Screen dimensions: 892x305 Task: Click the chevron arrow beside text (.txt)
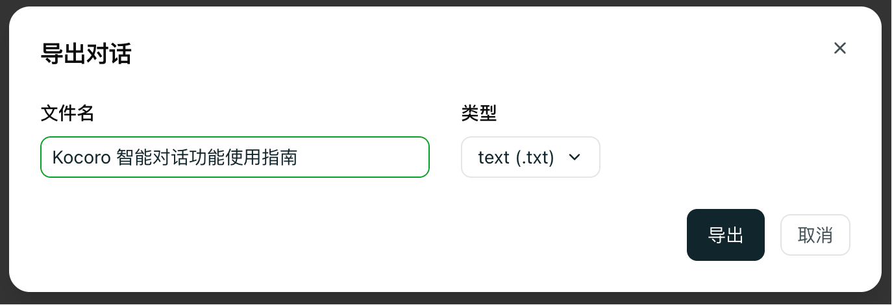574,157
